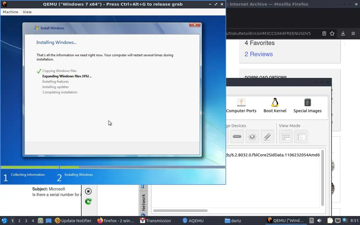The height and width of the screenshot is (225, 360).
Task: Click the fblCore2SidData file path entry
Action: pos(273,155)
